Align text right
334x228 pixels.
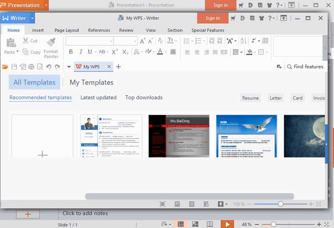pos(206,52)
